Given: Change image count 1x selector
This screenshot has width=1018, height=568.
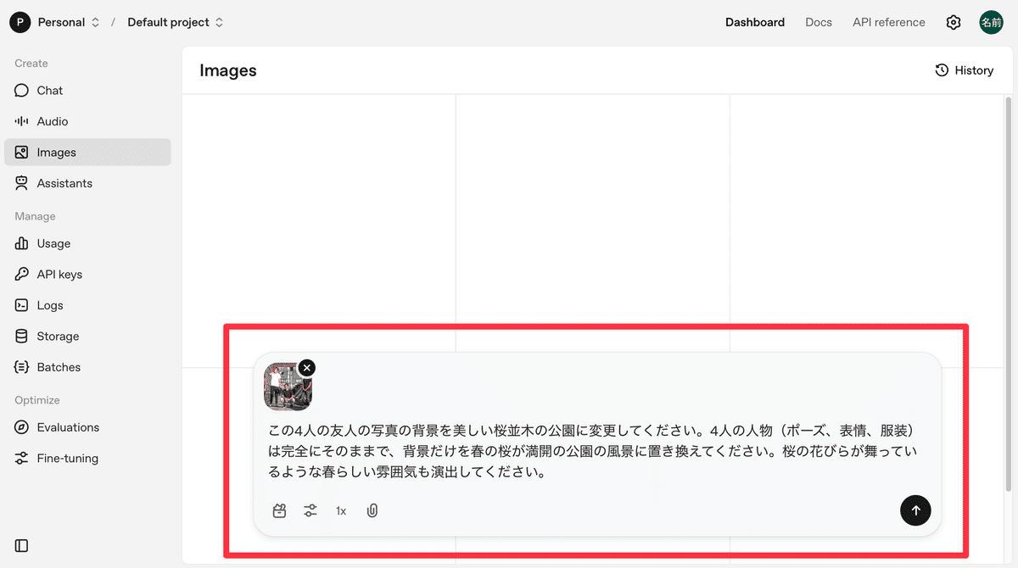Looking at the screenshot, I should [341, 510].
